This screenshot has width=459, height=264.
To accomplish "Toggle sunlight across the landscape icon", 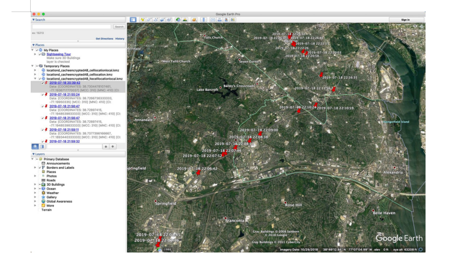I will 185,20.
